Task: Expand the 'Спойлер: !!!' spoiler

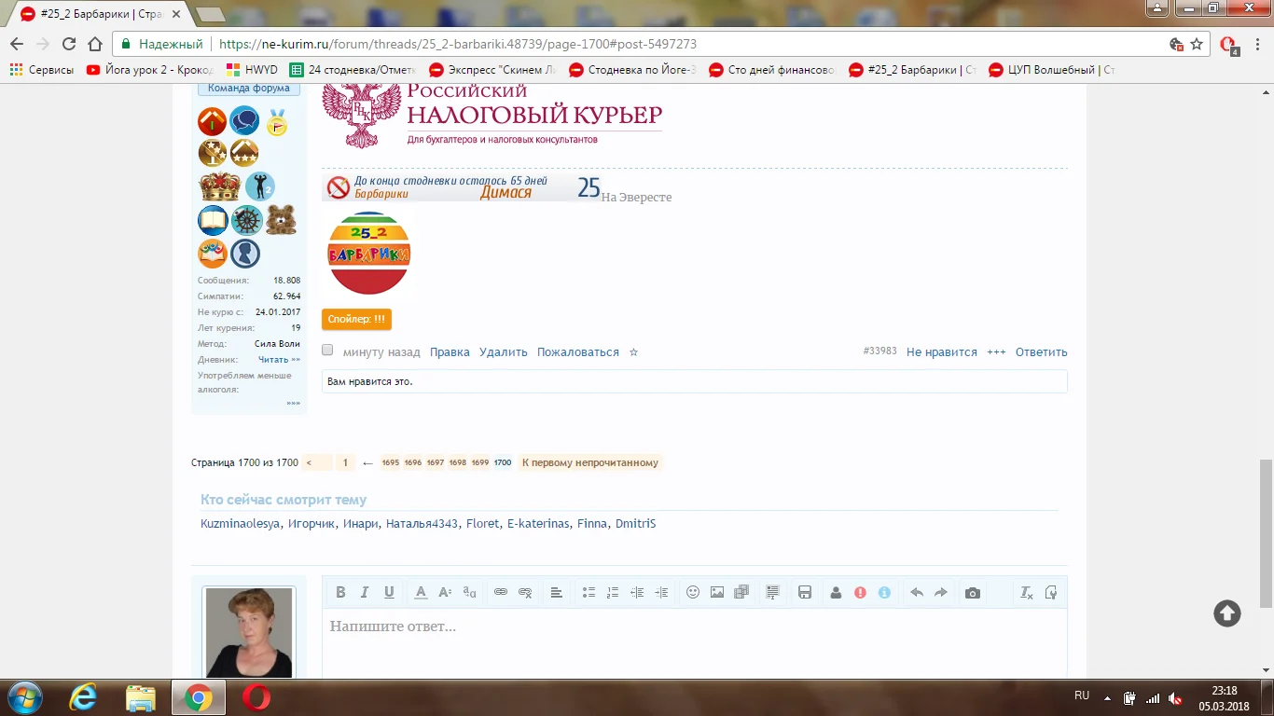Action: (356, 319)
